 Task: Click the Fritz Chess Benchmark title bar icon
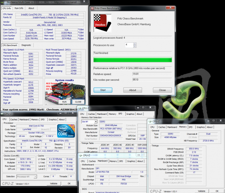coord(92,8)
